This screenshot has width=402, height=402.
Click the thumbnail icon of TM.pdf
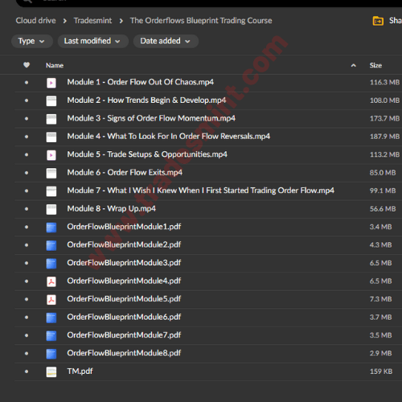(51, 372)
